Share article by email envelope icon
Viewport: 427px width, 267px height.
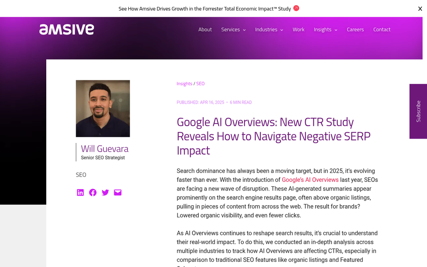[118, 192]
